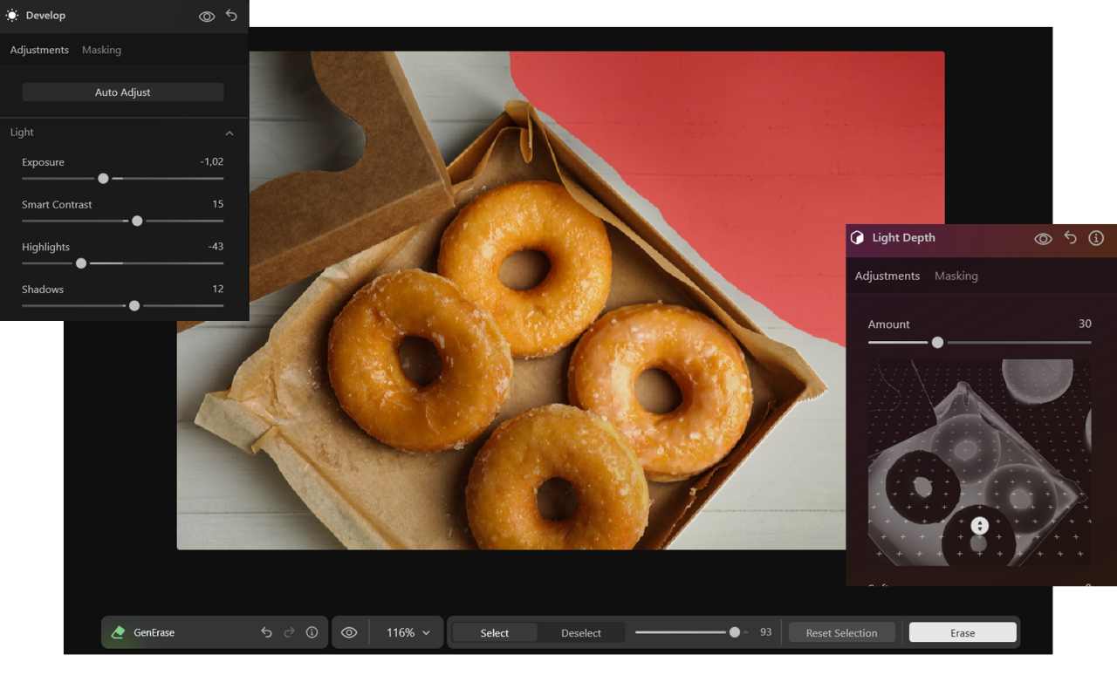The height and width of the screenshot is (682, 1117).
Task: Click the Shadows value 12
Action: point(218,289)
